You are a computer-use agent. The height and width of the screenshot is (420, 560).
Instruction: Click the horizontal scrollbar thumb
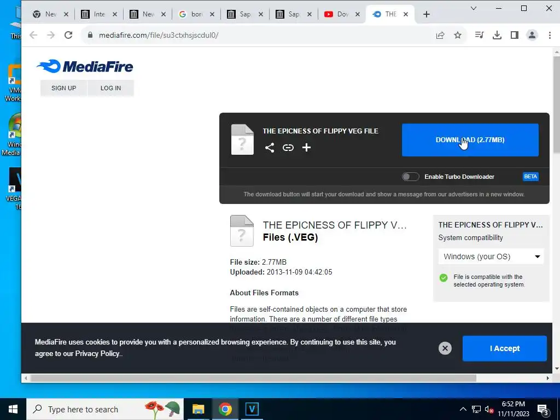[253, 378]
